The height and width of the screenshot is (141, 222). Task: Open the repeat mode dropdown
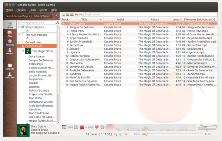click(x=115, y=134)
